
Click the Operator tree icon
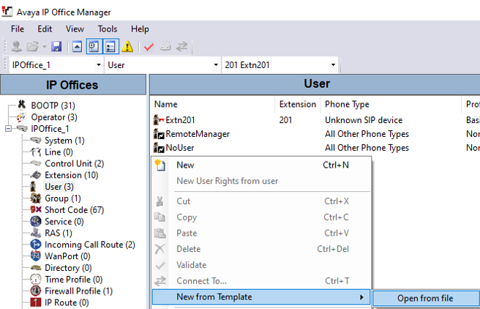click(x=22, y=117)
